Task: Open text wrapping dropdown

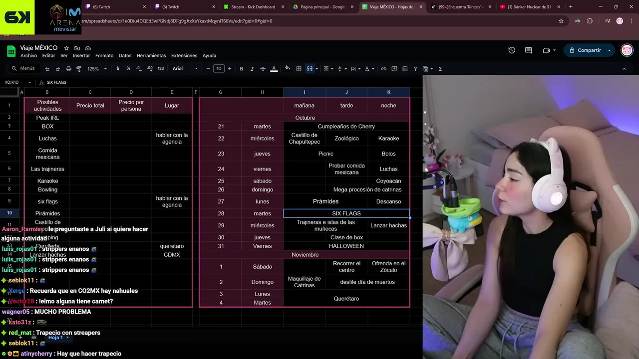Action: tap(355, 69)
